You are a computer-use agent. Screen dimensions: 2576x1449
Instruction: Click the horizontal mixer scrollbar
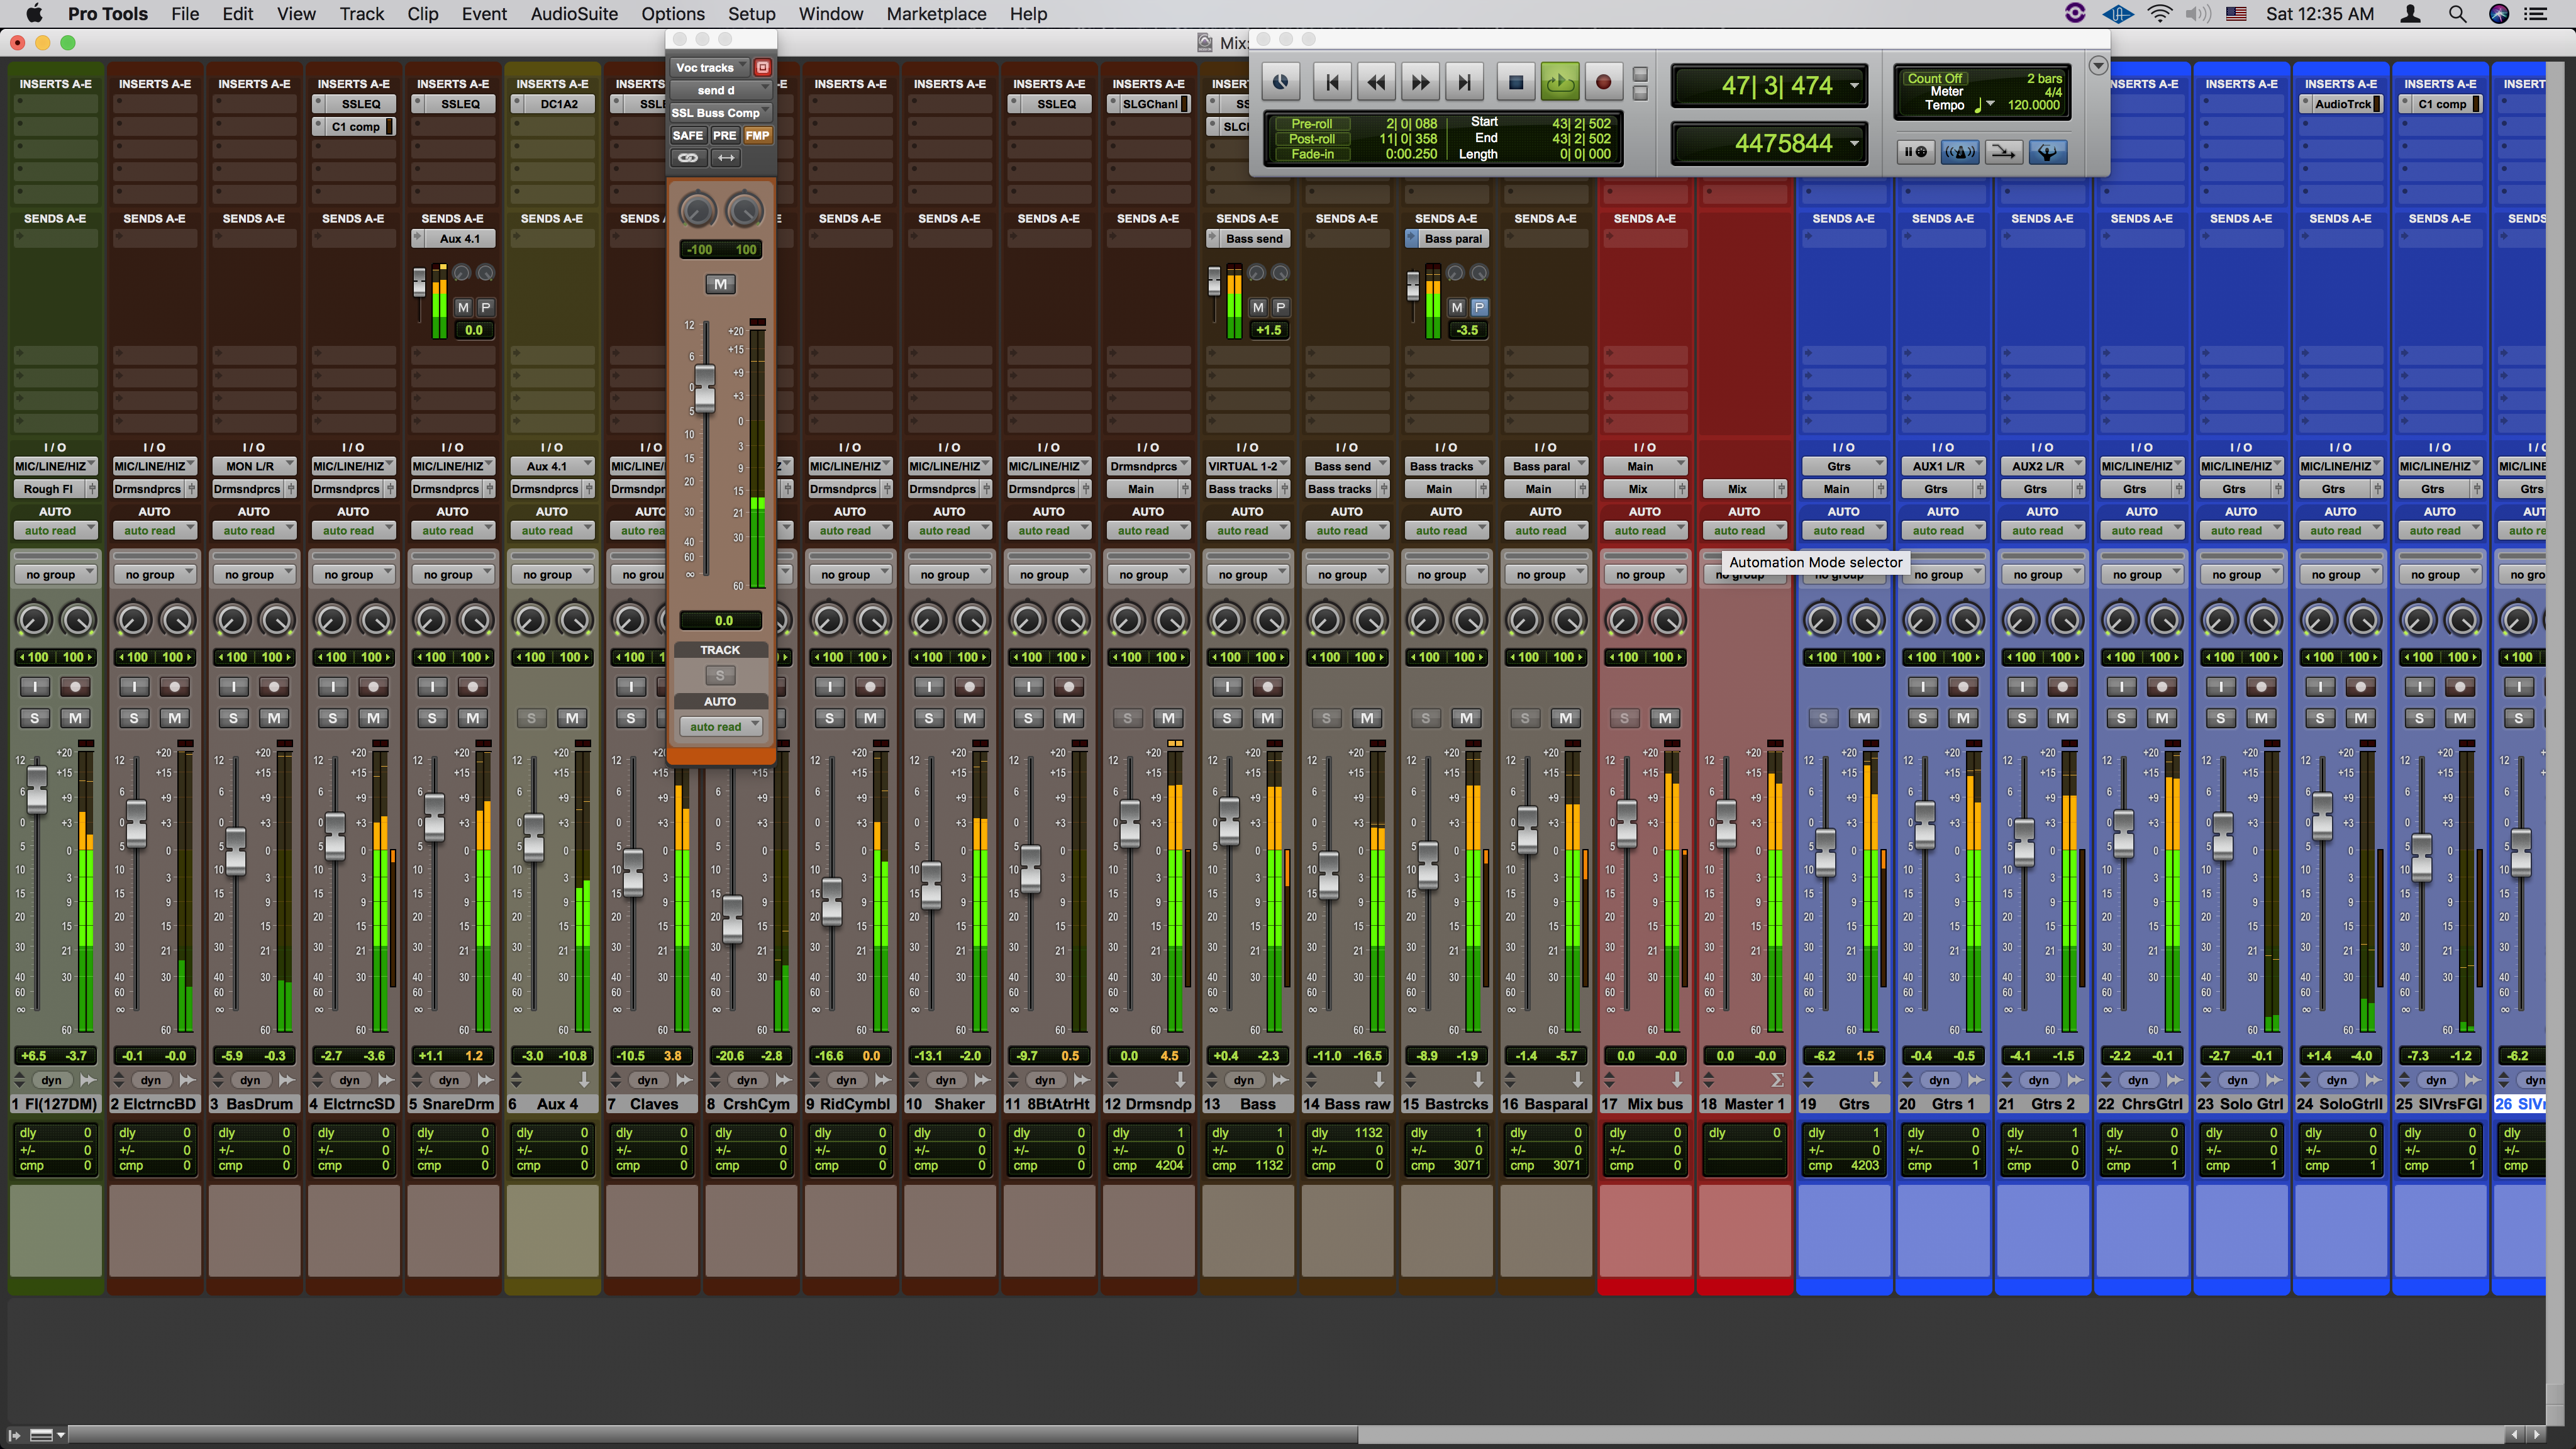tap(713, 1435)
